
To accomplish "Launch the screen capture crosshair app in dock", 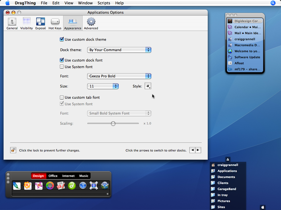I will (94, 186).
